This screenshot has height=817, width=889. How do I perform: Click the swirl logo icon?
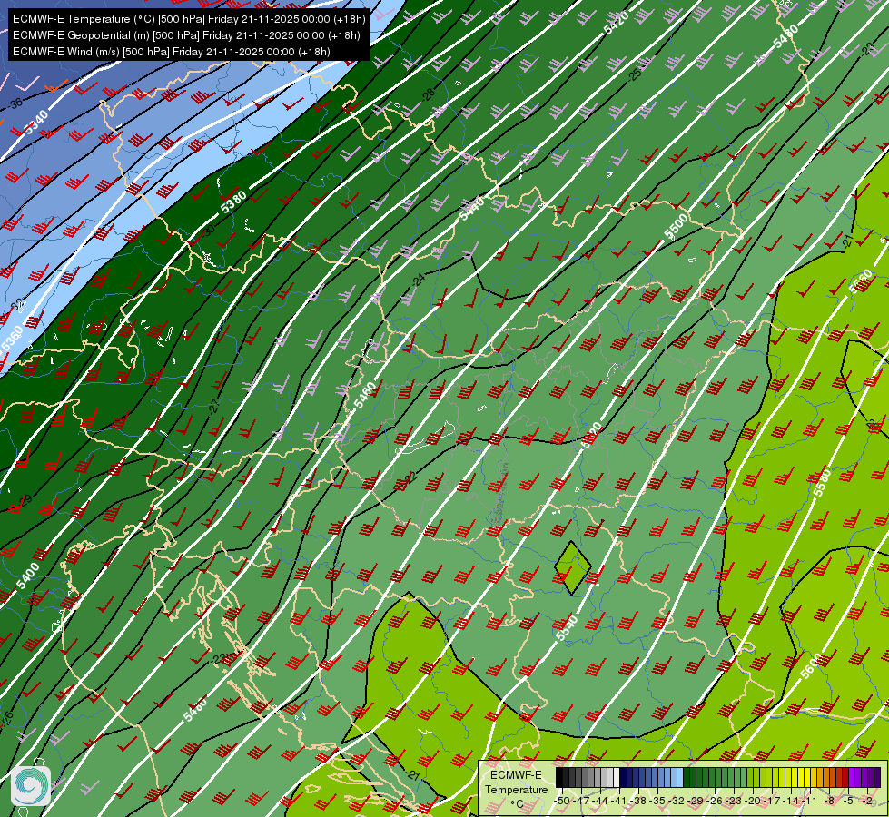[x=31, y=785]
